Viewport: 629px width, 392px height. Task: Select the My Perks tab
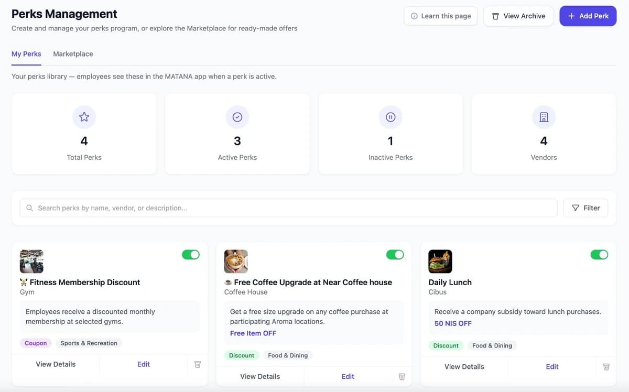click(x=26, y=54)
